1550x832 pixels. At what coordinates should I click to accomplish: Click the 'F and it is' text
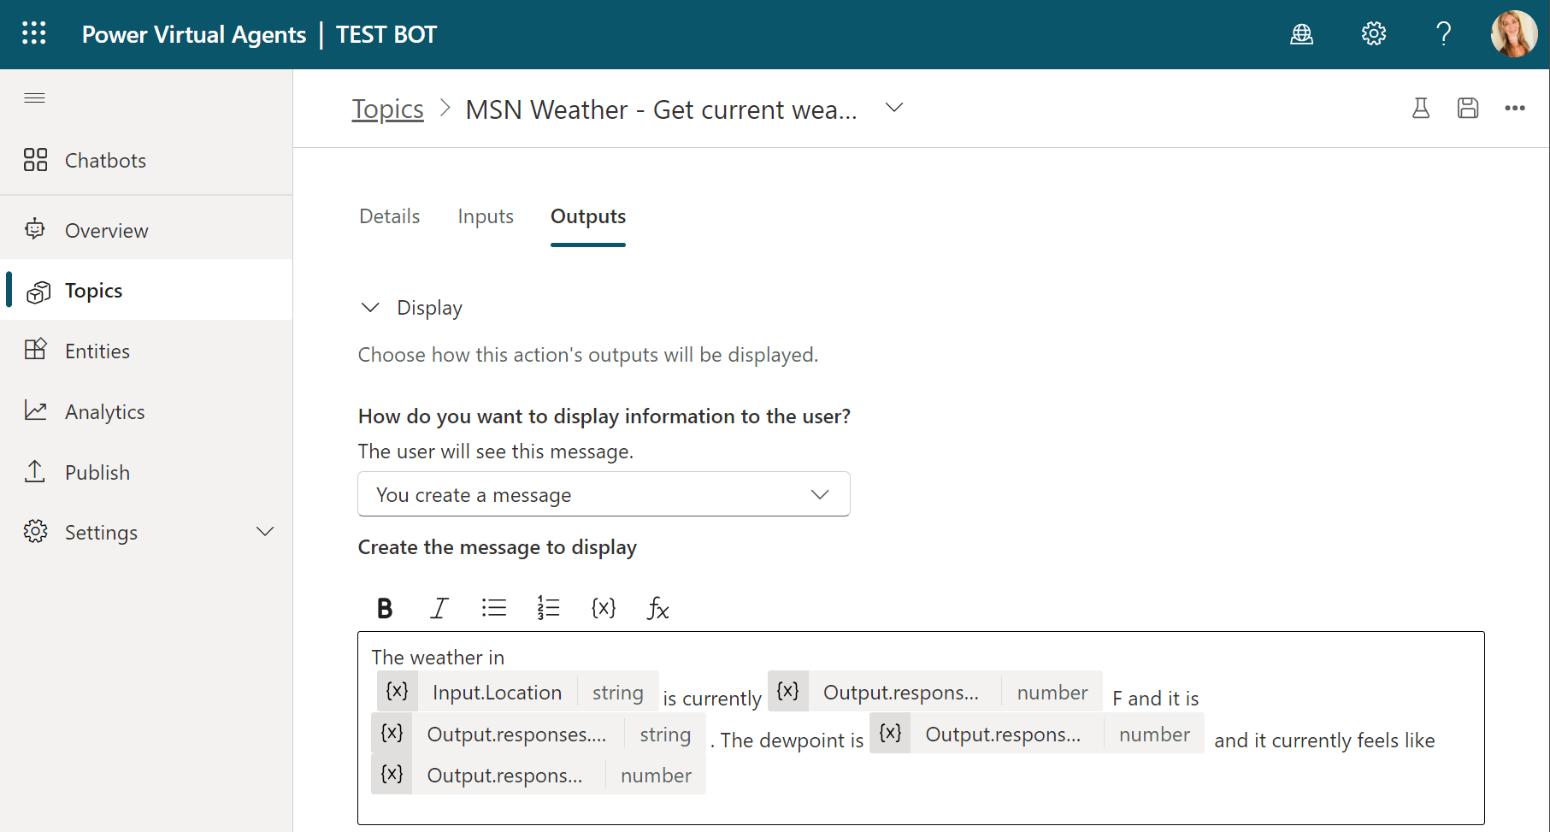(x=1156, y=699)
